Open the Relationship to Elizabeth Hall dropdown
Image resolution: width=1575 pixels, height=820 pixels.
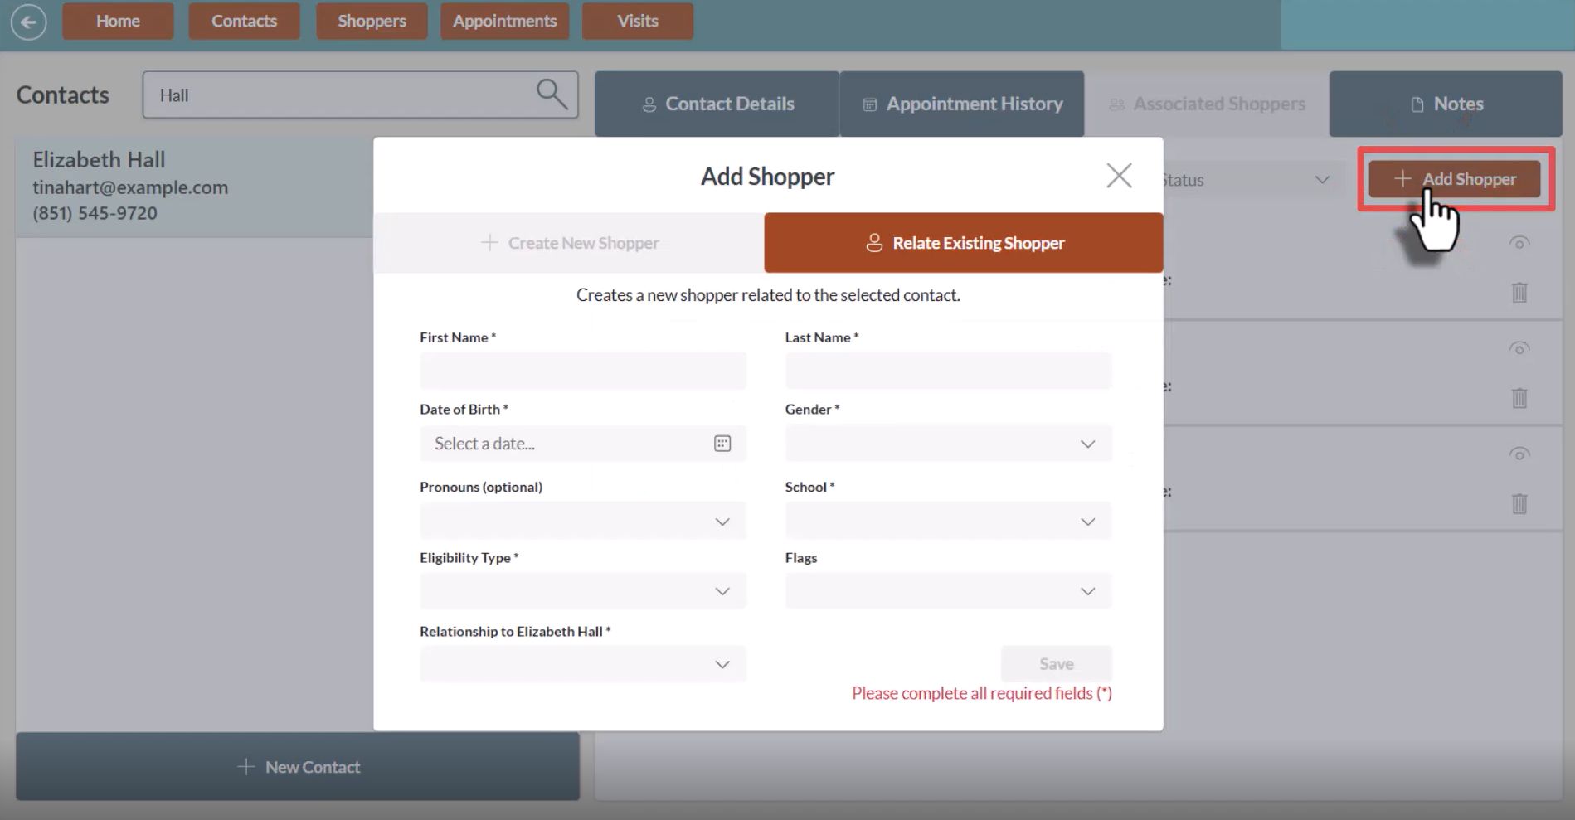[x=582, y=664]
